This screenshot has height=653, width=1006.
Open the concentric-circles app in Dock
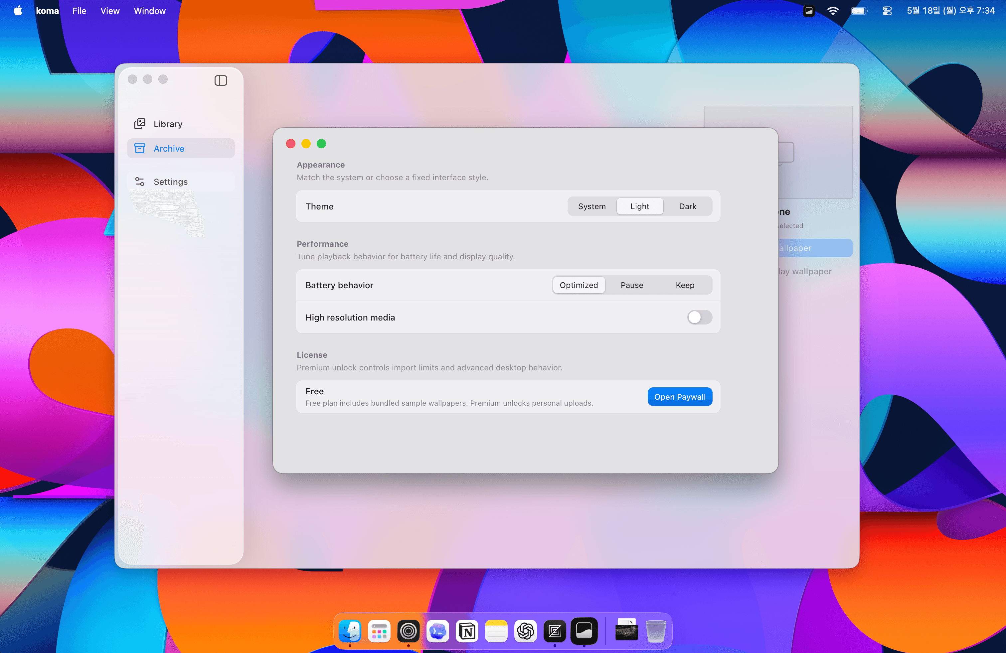click(408, 631)
